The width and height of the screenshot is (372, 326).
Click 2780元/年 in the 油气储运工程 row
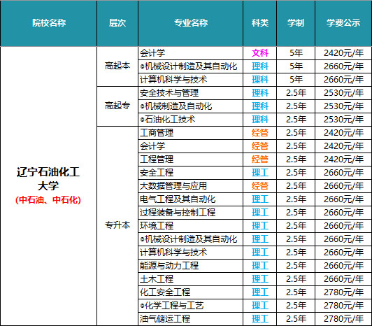[x=343, y=319]
